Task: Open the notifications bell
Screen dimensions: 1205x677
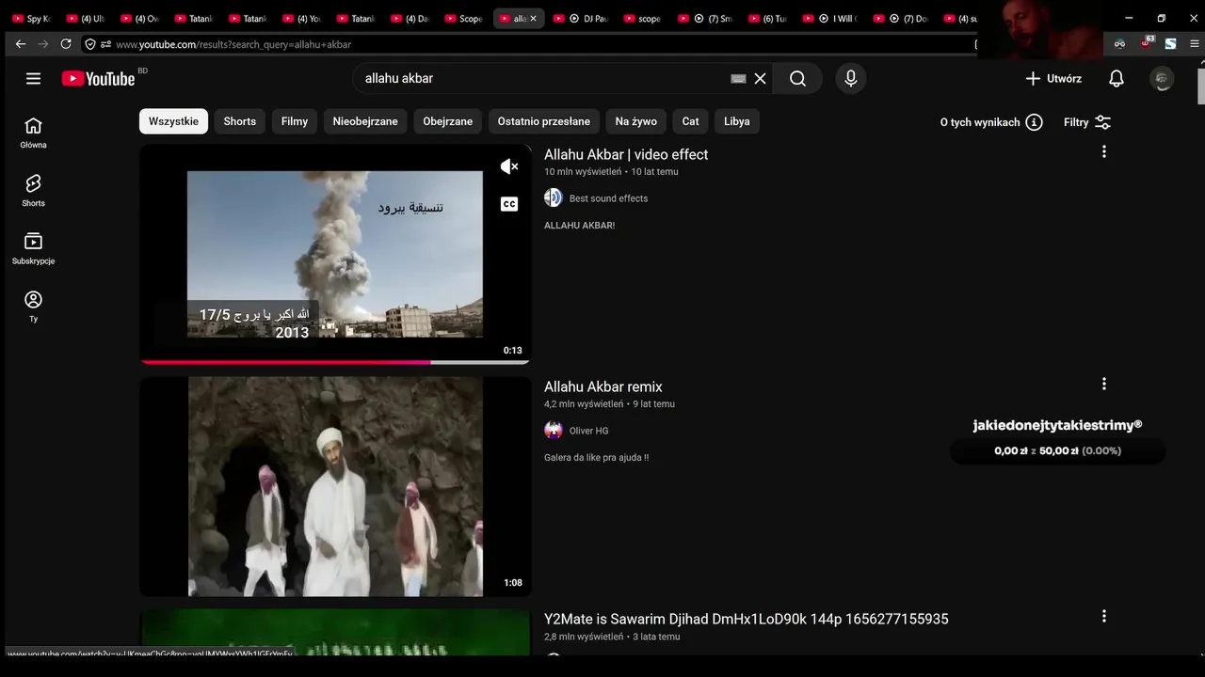Action: [1117, 79]
